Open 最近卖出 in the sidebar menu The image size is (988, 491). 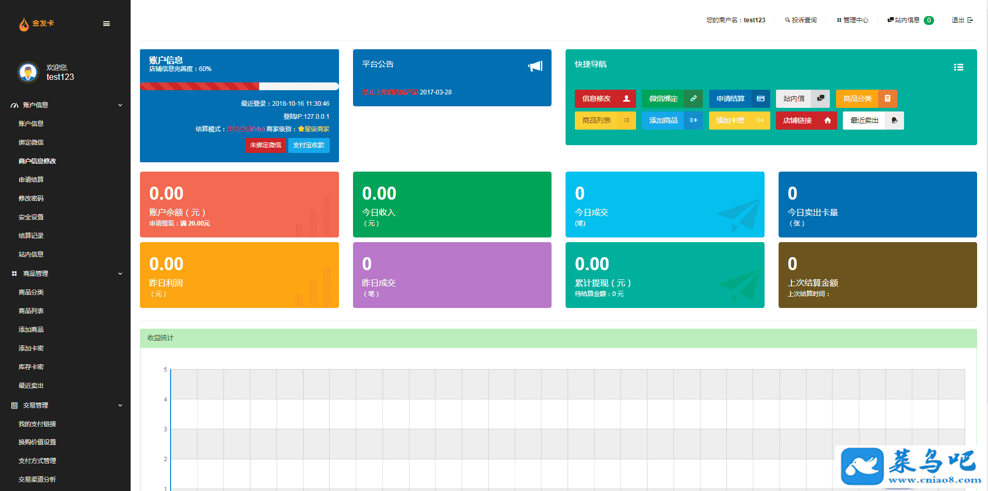pyautogui.click(x=31, y=386)
